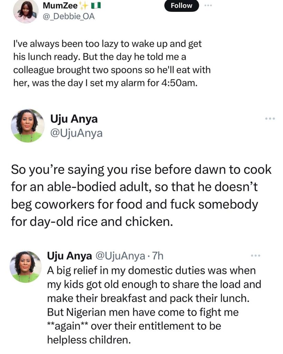283x354 pixels.
Task: Click the Uju Anya name on the 7h tweet
Action: pyautogui.click(x=69, y=256)
